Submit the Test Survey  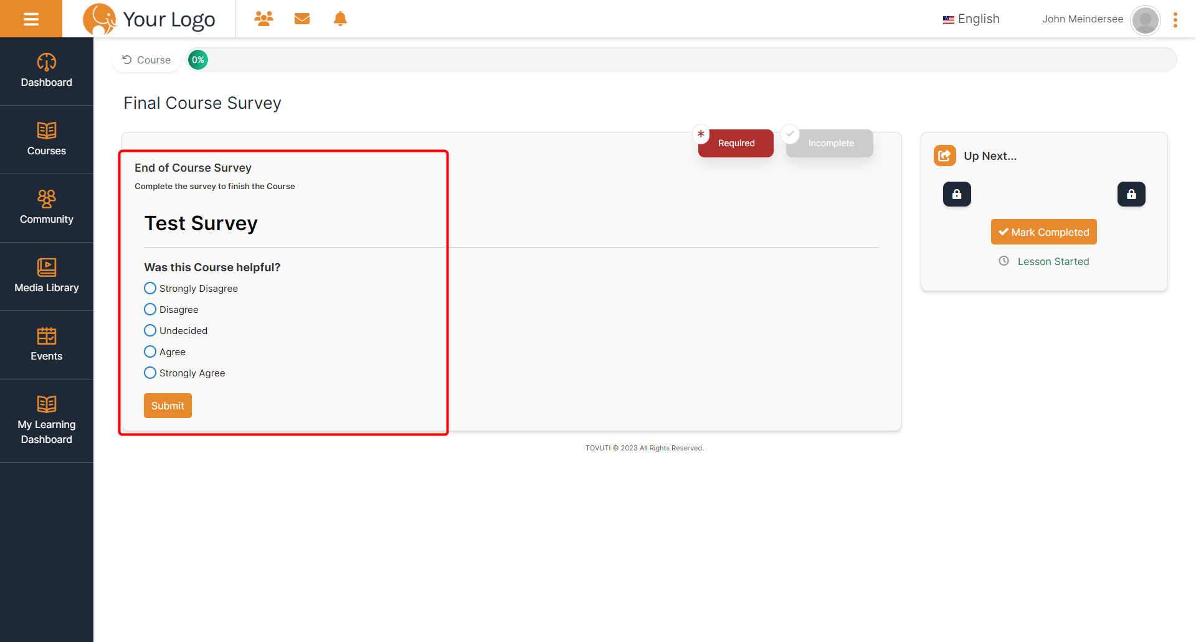coord(168,406)
